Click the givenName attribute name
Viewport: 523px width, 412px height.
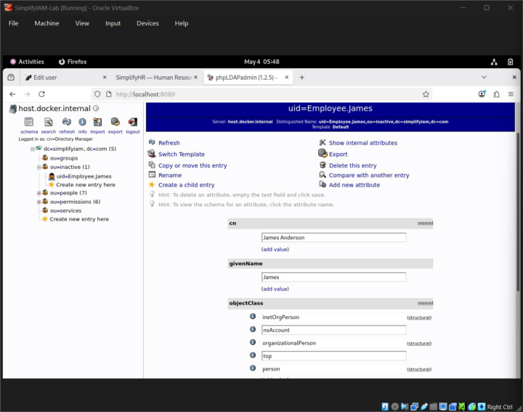click(246, 263)
